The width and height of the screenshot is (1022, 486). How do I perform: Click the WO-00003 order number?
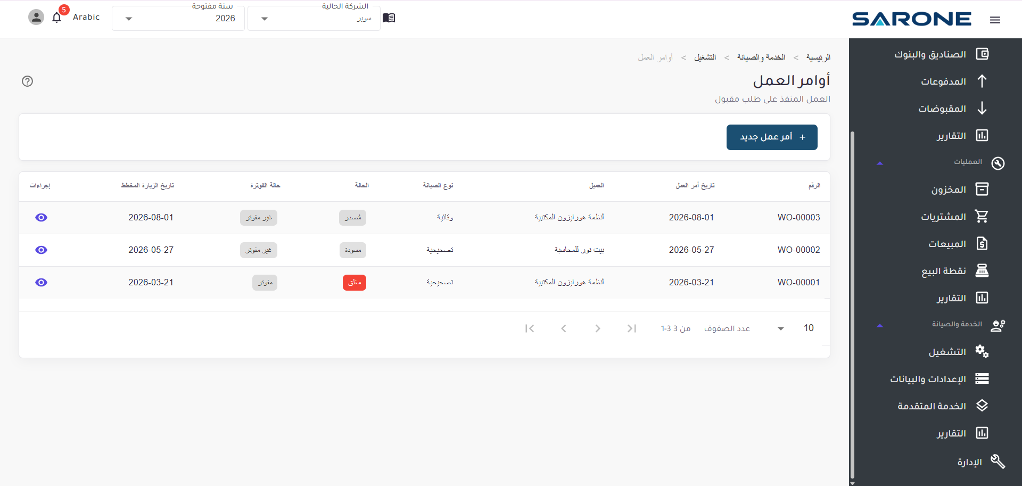point(798,217)
